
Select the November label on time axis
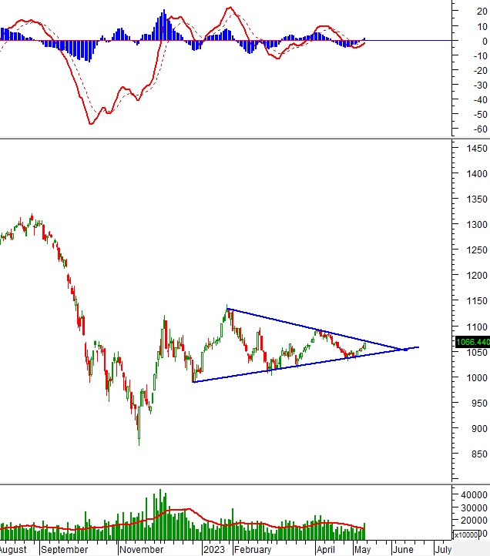(141, 549)
